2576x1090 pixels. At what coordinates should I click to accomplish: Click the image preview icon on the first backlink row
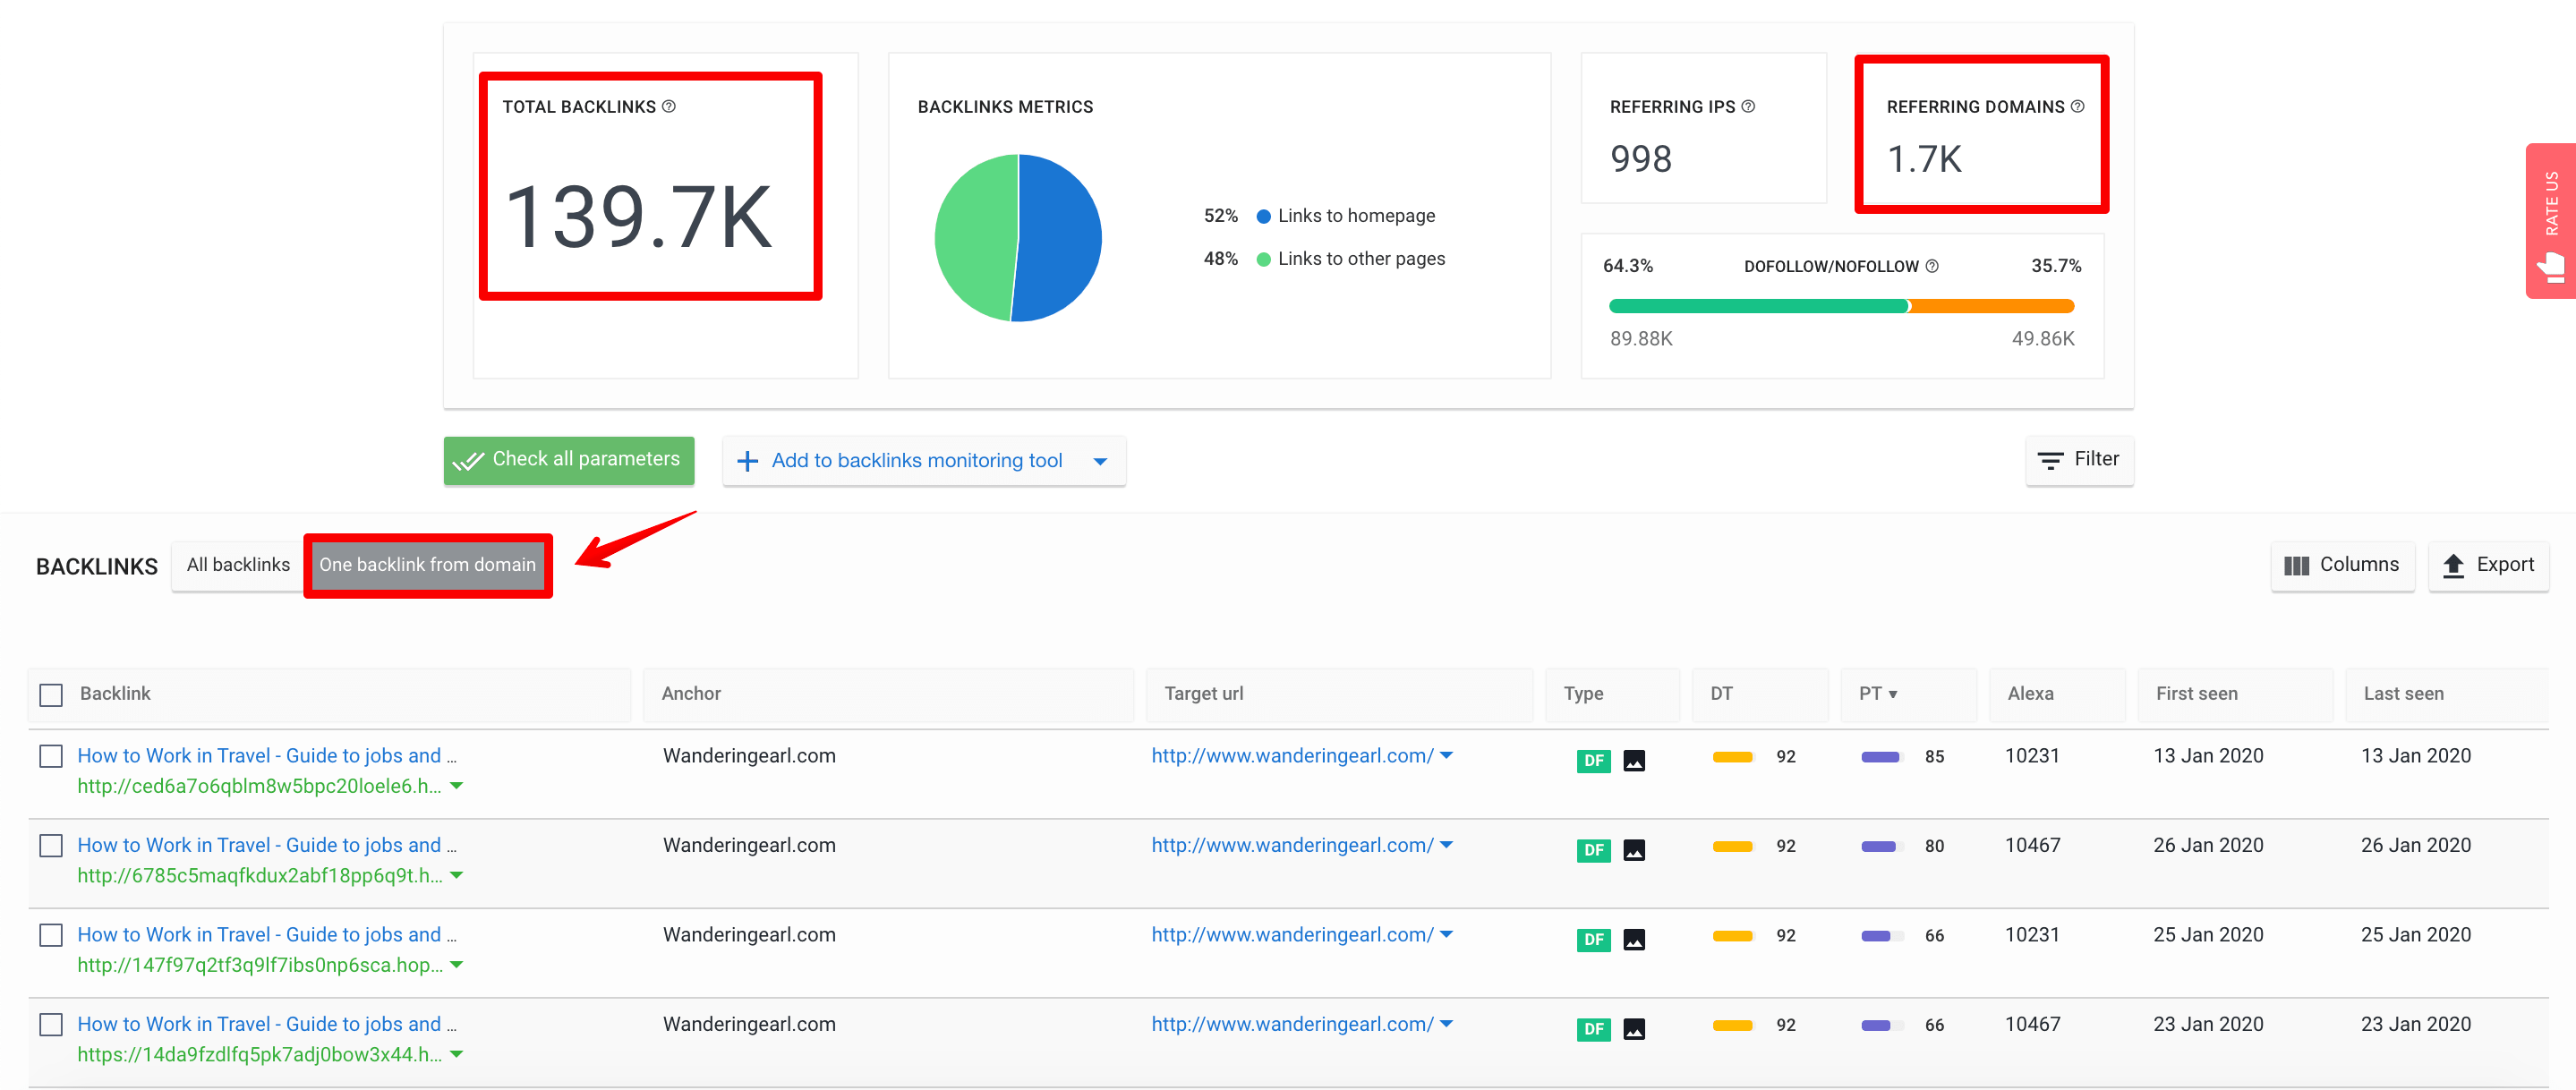(1634, 760)
